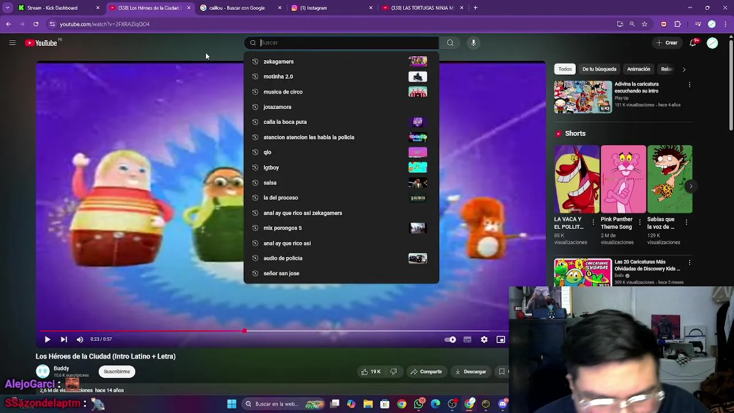Screen dimensions: 734x413
Task: Open options for 'Pink Panther Theme Song' short
Action: [640, 221]
